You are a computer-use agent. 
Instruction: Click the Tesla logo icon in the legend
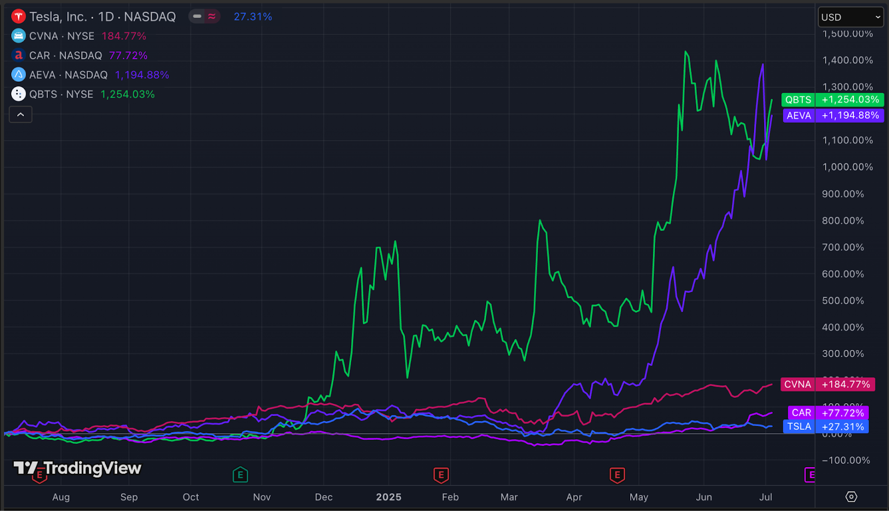[18, 16]
